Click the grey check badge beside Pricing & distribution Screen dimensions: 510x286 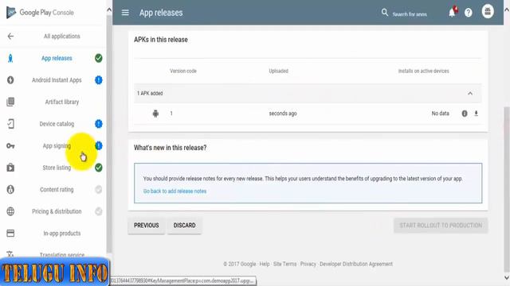[x=99, y=211]
